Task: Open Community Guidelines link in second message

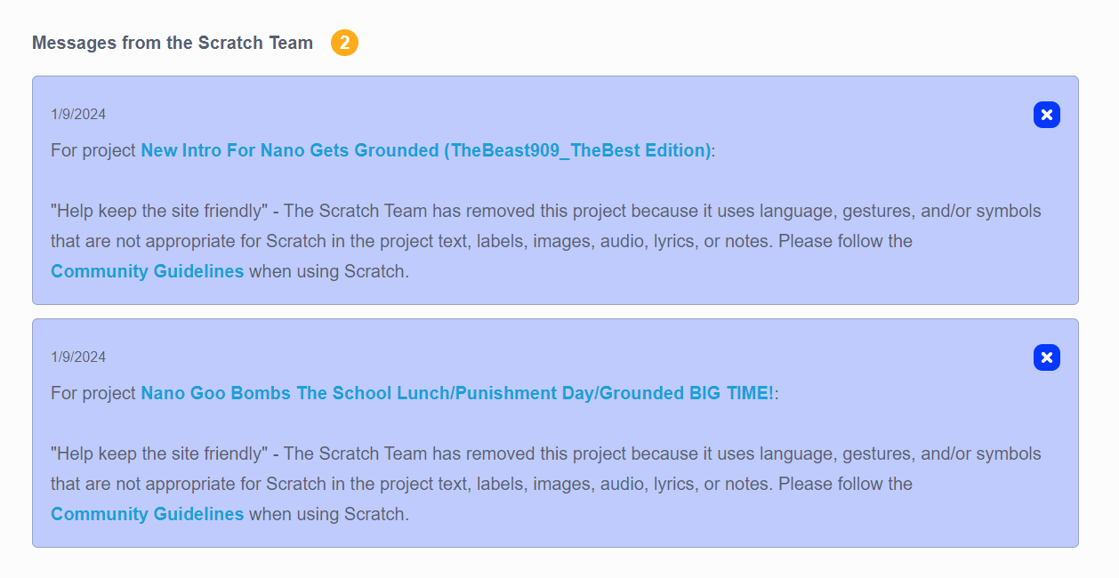Action: pos(147,514)
